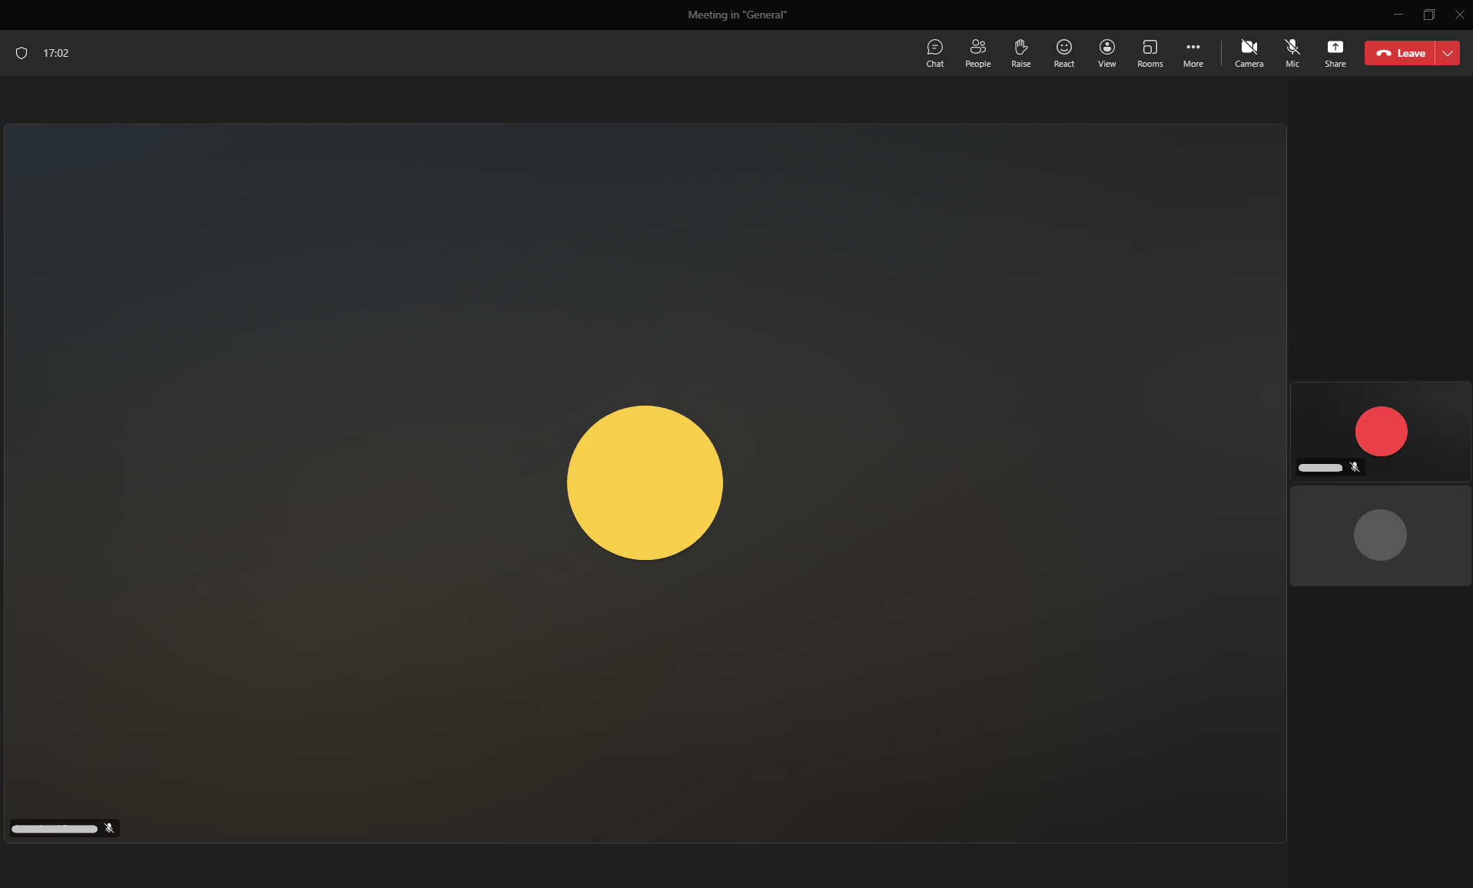The width and height of the screenshot is (1473, 888).
Task: Raise your hand in the meeting
Action: point(1020,53)
